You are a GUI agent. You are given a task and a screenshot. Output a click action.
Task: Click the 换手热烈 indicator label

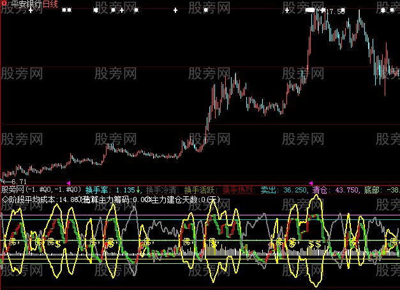(x=239, y=190)
